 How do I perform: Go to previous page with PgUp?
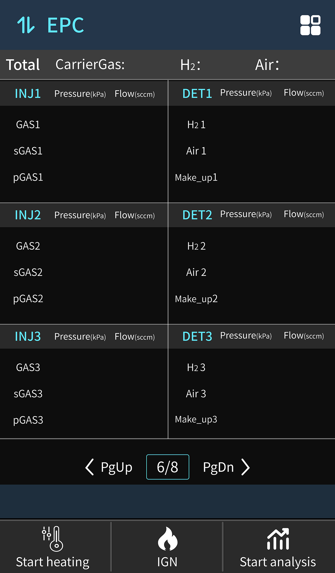click(x=116, y=467)
